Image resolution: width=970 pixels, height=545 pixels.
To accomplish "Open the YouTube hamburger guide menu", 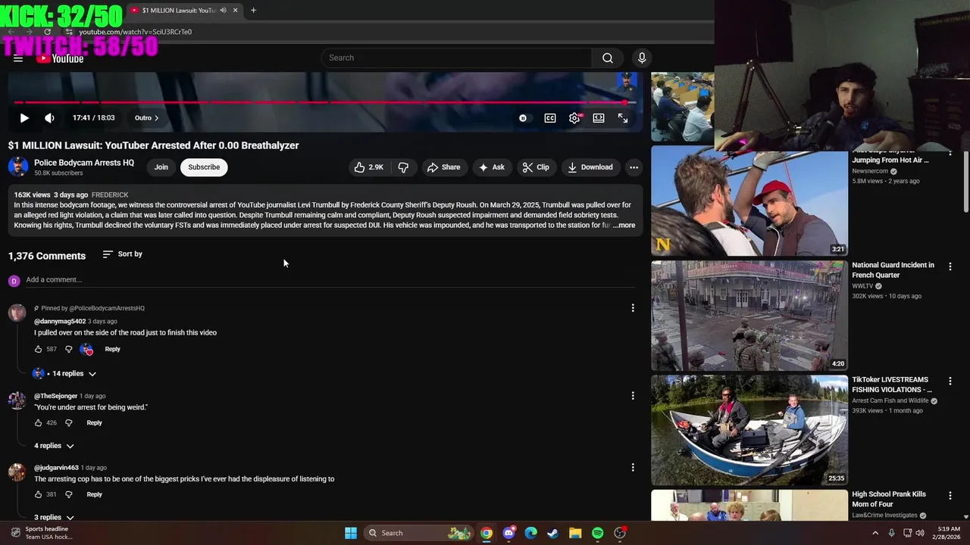I will 18,58.
